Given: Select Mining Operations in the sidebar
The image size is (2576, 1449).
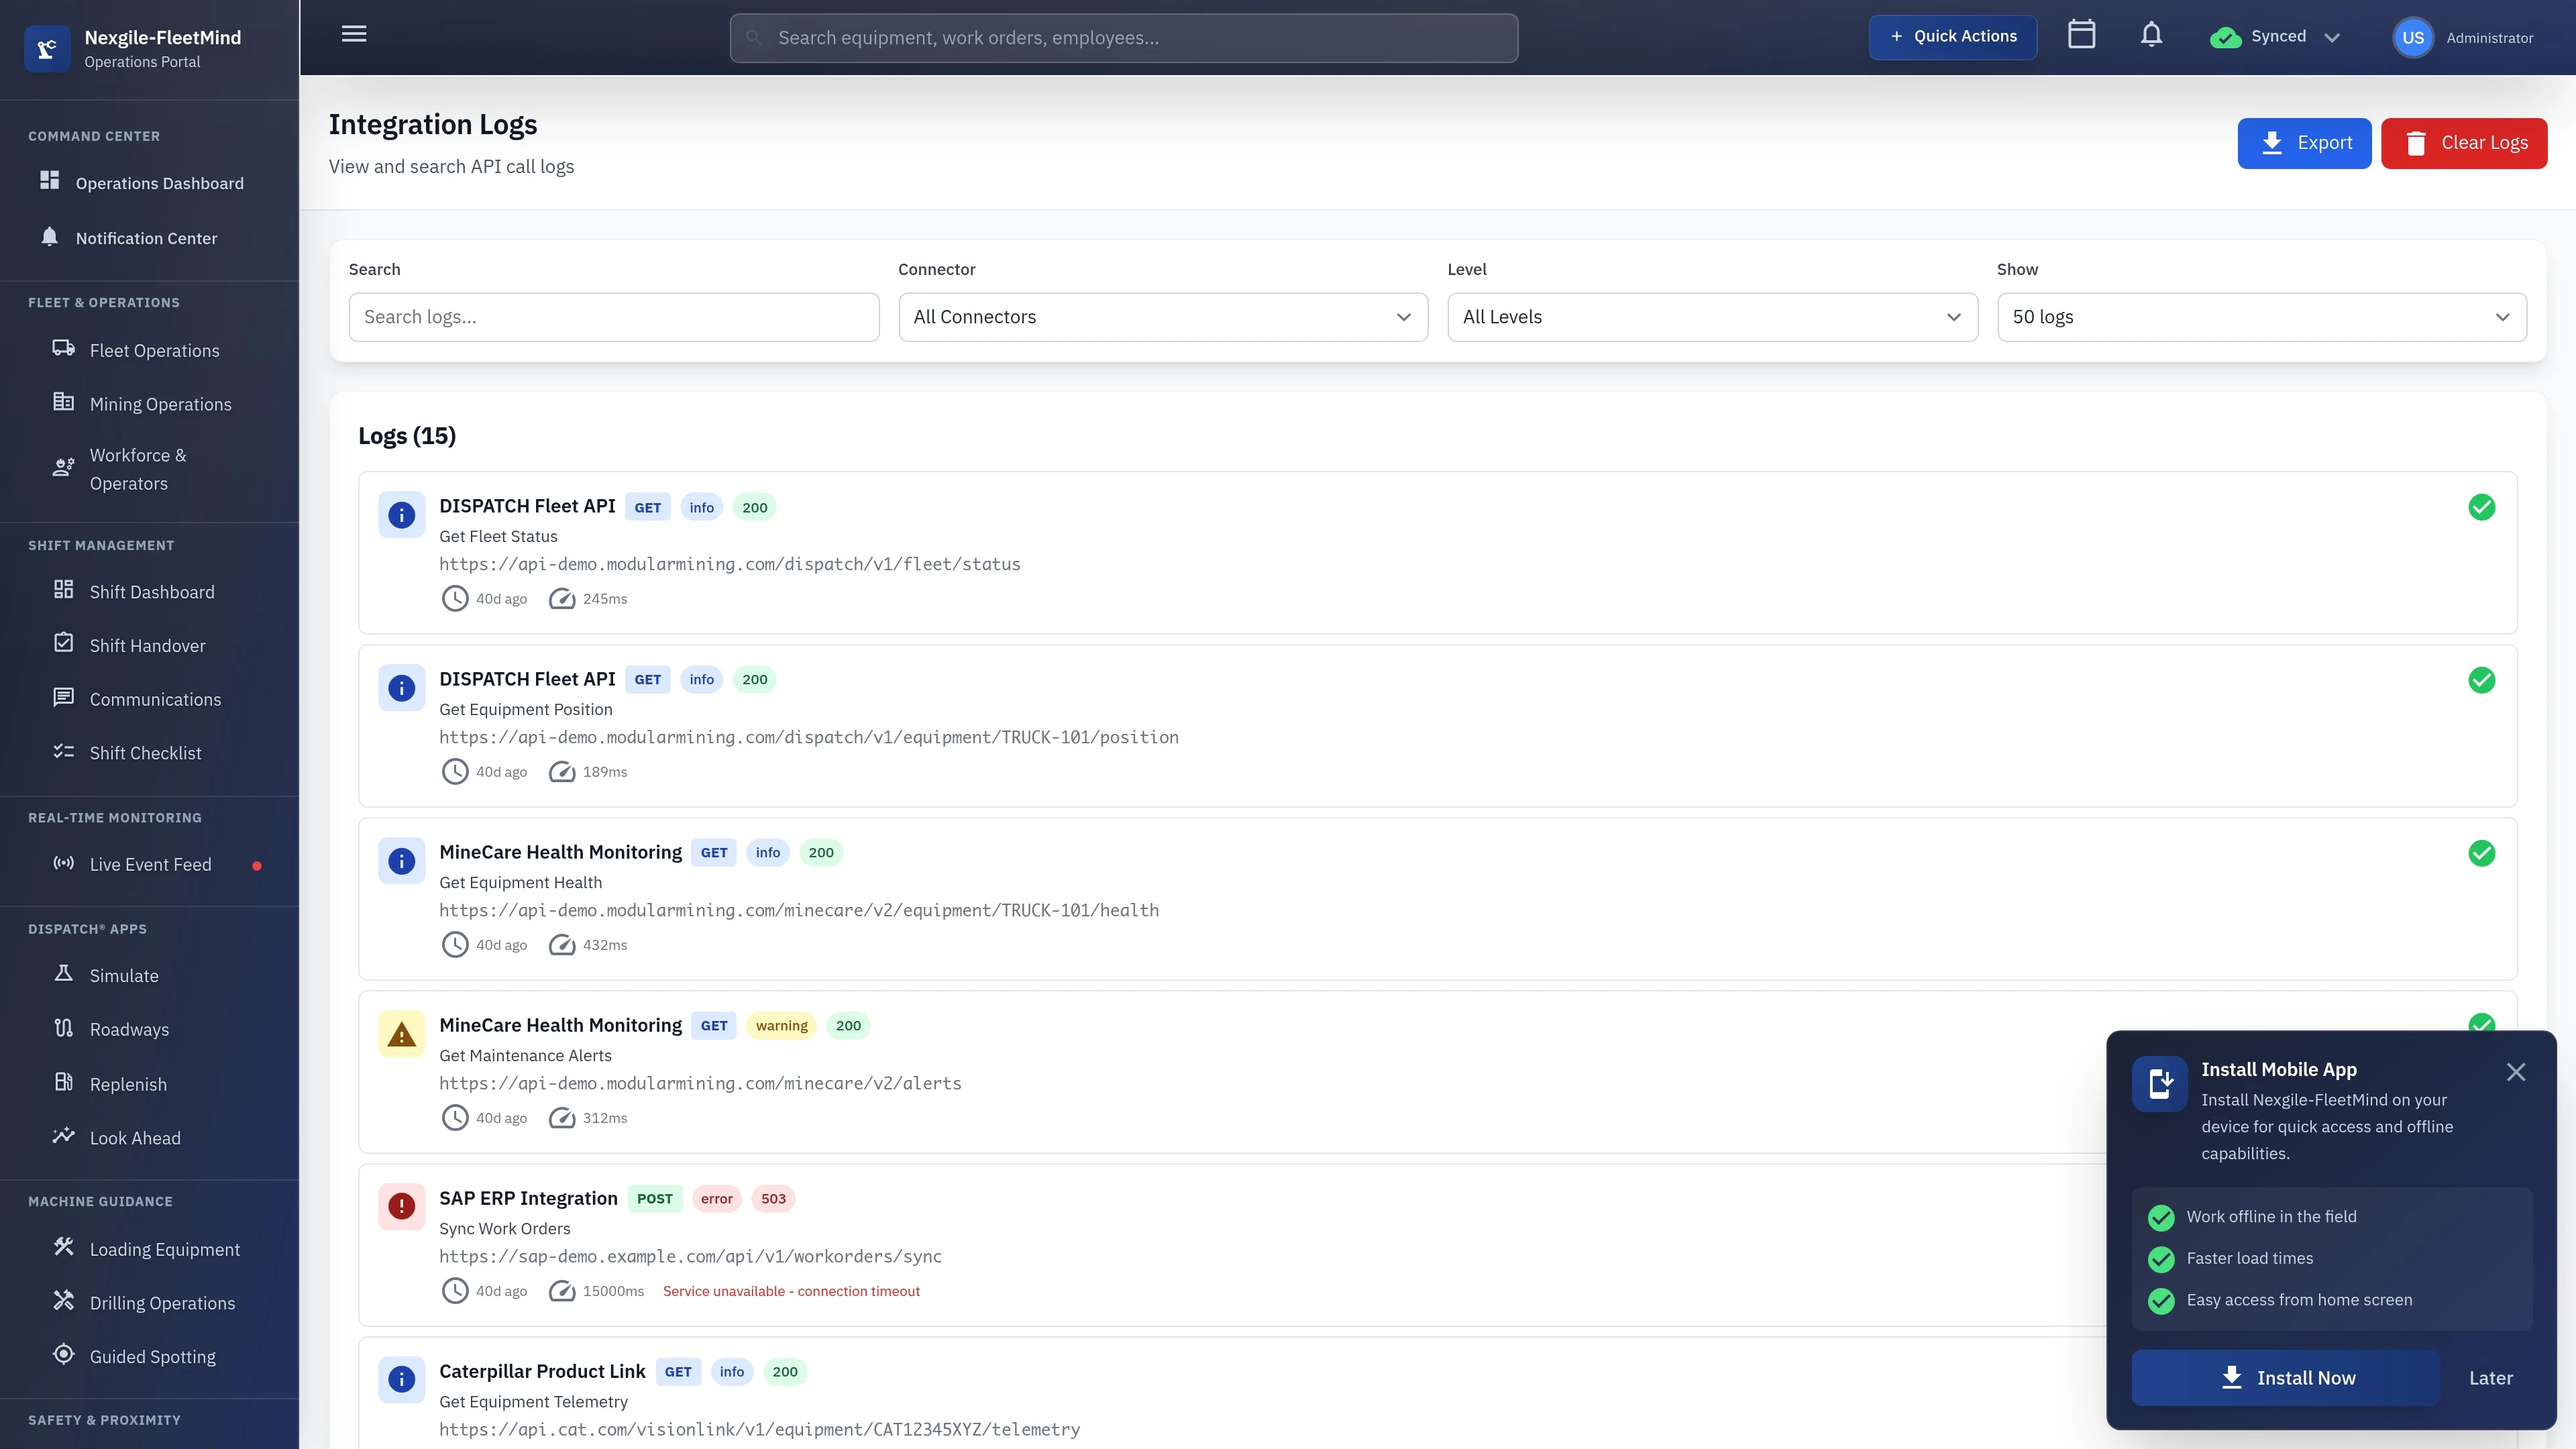Looking at the screenshot, I should tap(160, 403).
